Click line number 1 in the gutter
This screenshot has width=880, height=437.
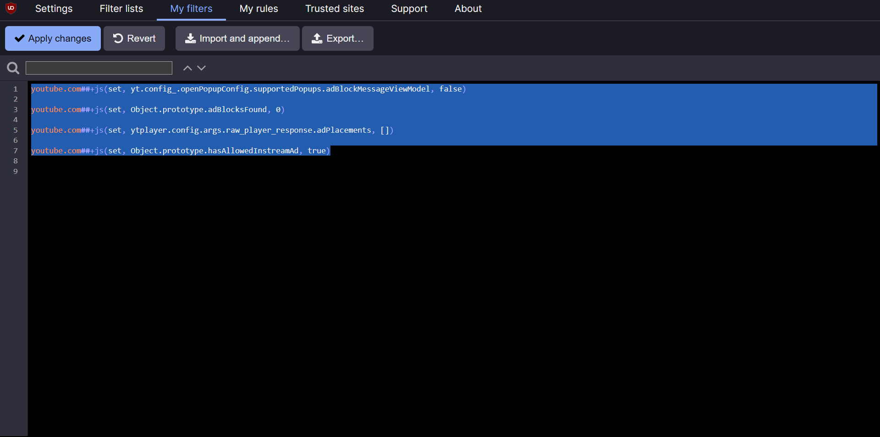pyautogui.click(x=16, y=89)
